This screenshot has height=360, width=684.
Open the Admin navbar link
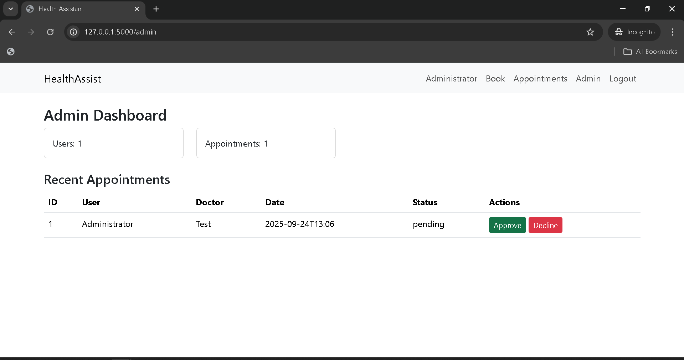click(588, 79)
